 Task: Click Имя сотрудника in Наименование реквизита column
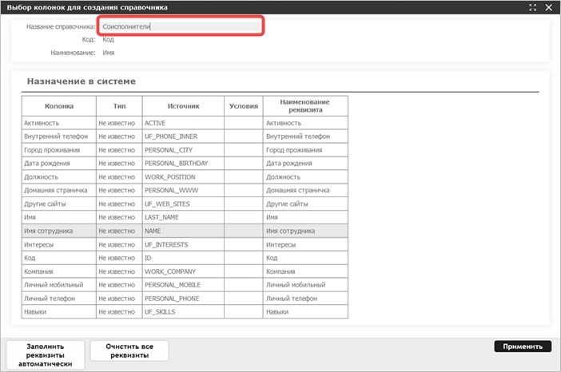tap(305, 231)
